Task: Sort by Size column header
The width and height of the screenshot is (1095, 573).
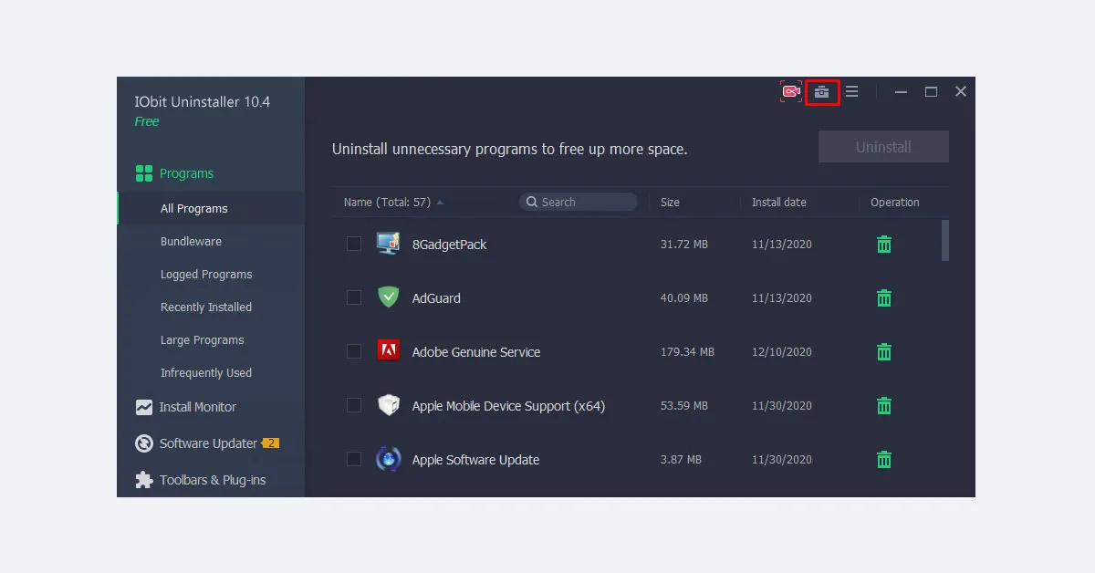Action: point(670,203)
